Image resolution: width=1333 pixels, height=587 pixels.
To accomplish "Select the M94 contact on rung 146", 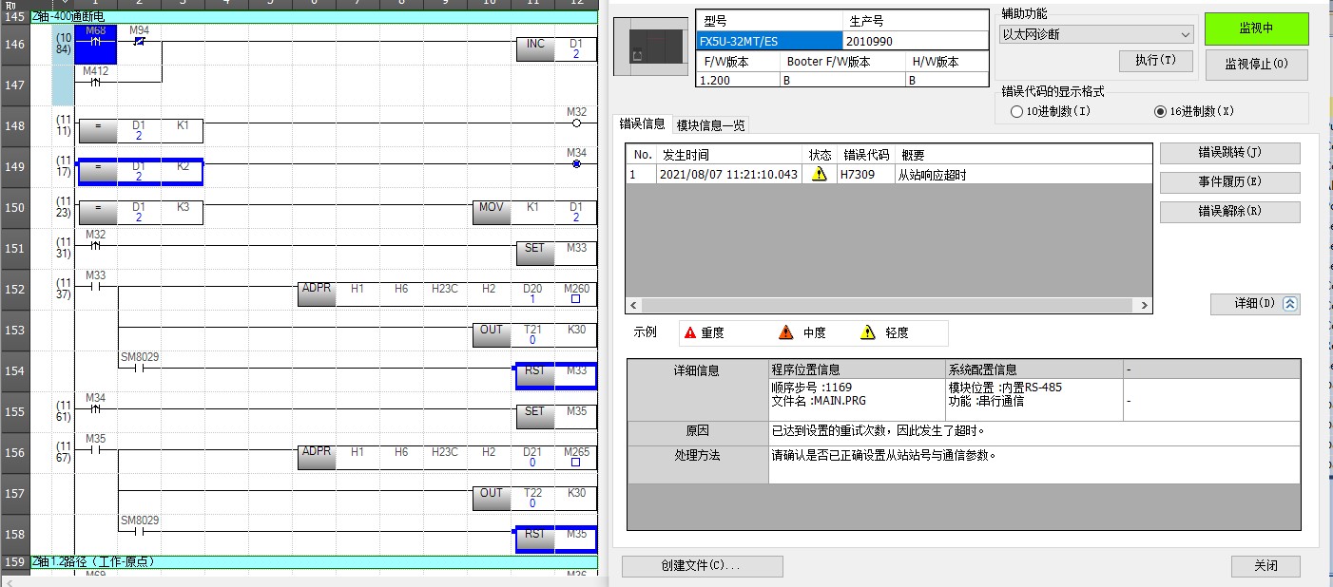I will click(x=140, y=42).
